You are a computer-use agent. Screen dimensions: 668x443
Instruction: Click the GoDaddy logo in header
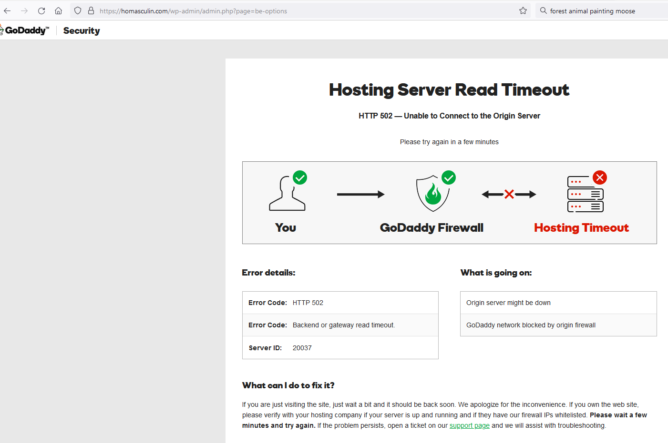click(x=25, y=30)
